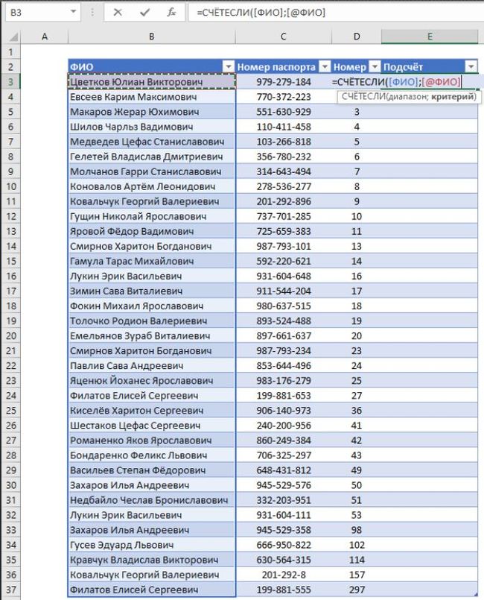Screen dimensions: 484x600
Task: Click cell Медведев Цефас Станиславович
Action: [152, 142]
